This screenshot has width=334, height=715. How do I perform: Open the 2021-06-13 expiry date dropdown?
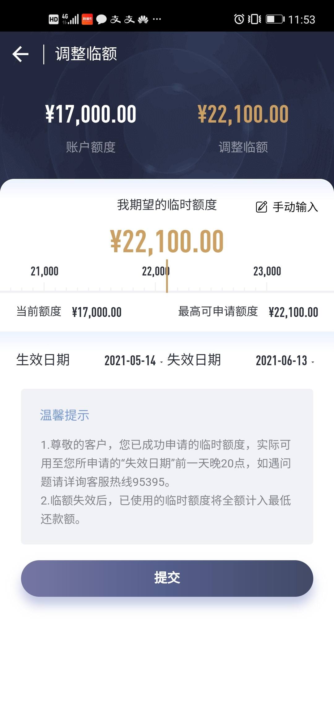click(285, 361)
